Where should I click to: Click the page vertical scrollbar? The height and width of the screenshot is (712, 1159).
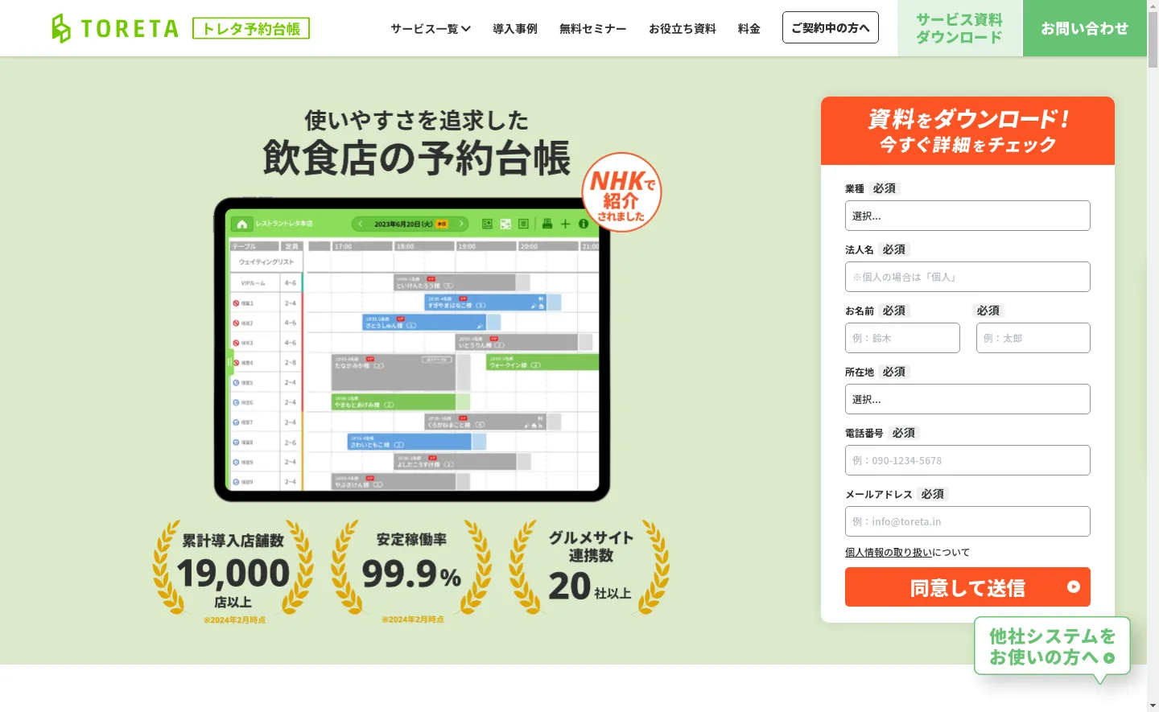[x=1153, y=40]
